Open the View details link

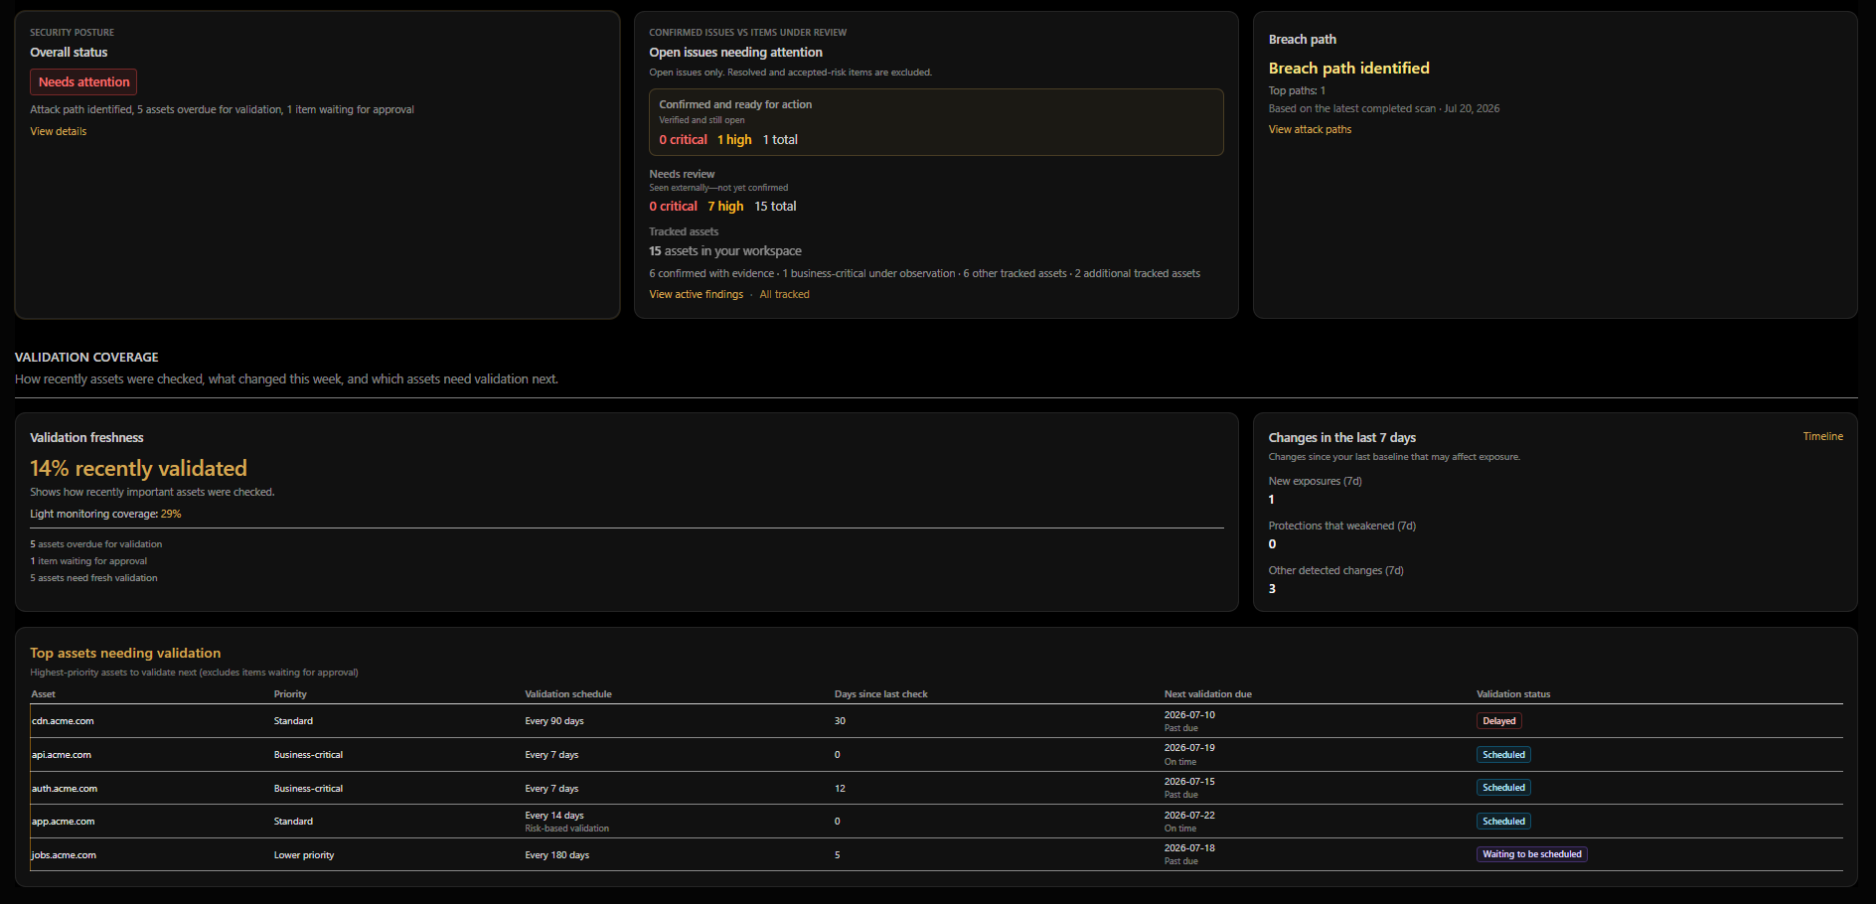pyautogui.click(x=58, y=131)
